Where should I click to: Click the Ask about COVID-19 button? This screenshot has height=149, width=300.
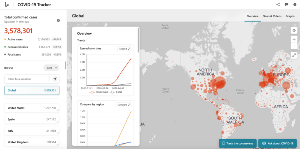[x=277, y=143]
